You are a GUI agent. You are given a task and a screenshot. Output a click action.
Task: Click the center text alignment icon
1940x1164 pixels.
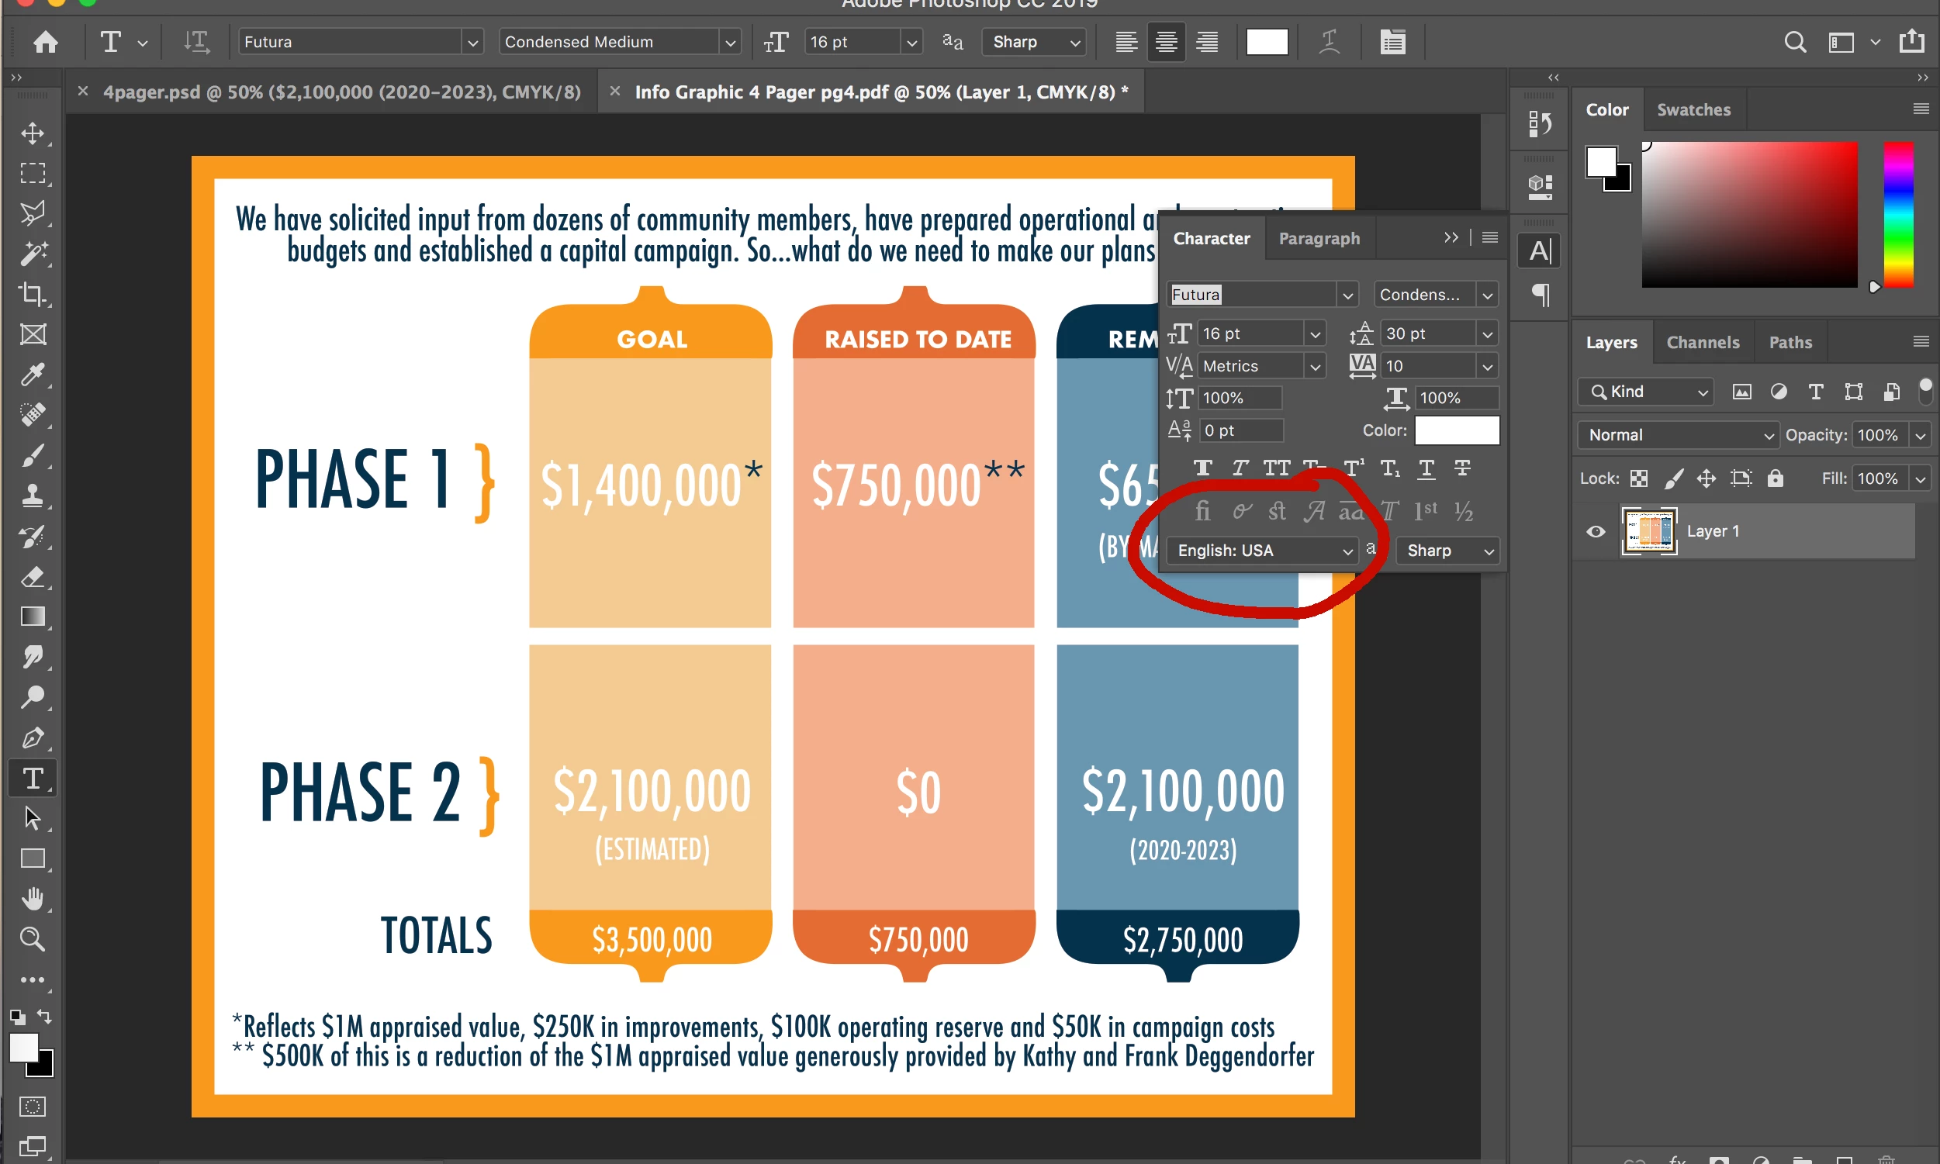pyautogui.click(x=1166, y=42)
